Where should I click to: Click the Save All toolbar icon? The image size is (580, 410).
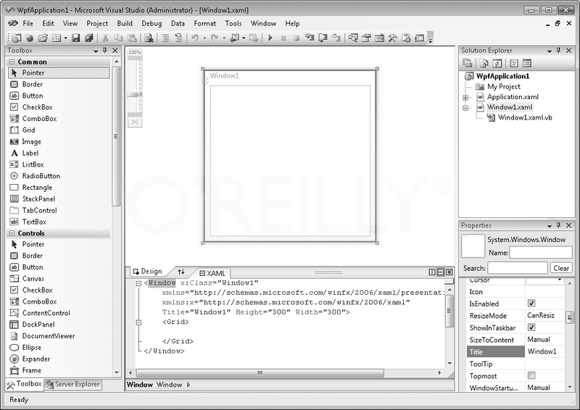point(88,38)
